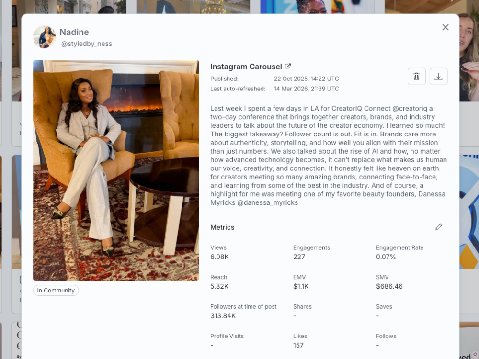Open the Instagram Carousel external link icon

point(288,66)
